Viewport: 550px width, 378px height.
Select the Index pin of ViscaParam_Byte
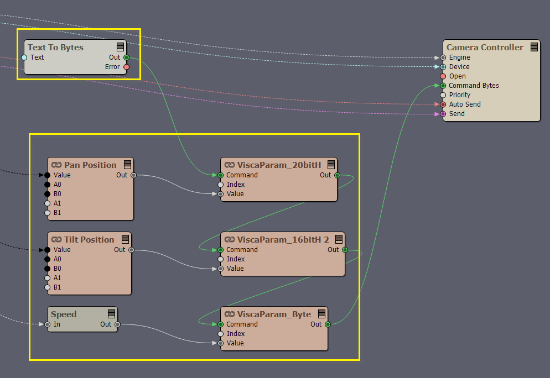221,334
